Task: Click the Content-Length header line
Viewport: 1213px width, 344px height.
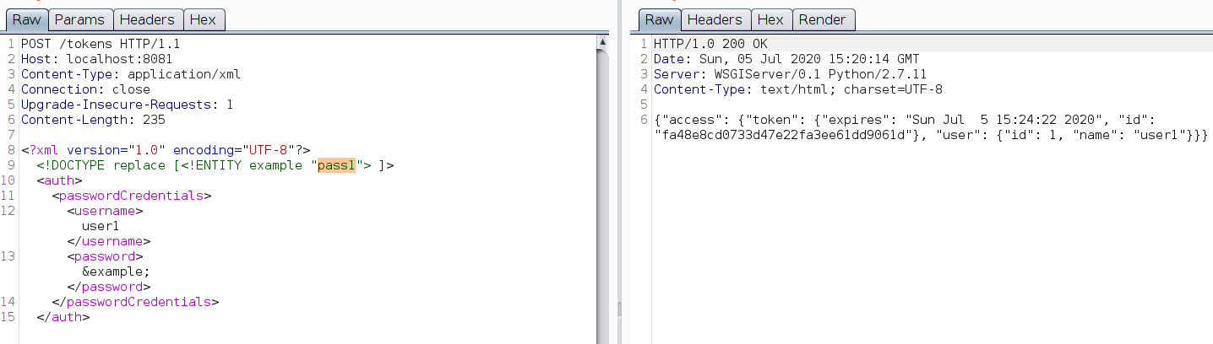Action: click(x=93, y=120)
